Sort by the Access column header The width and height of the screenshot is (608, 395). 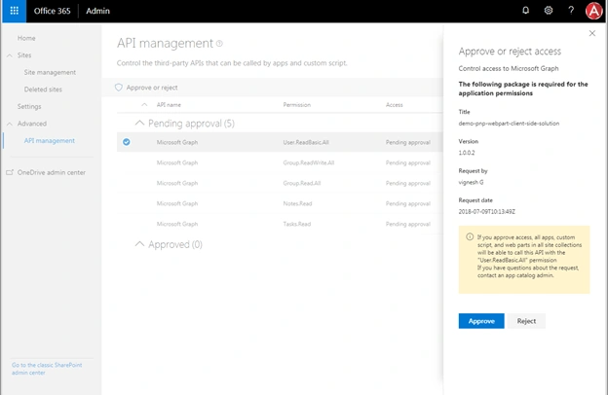394,104
